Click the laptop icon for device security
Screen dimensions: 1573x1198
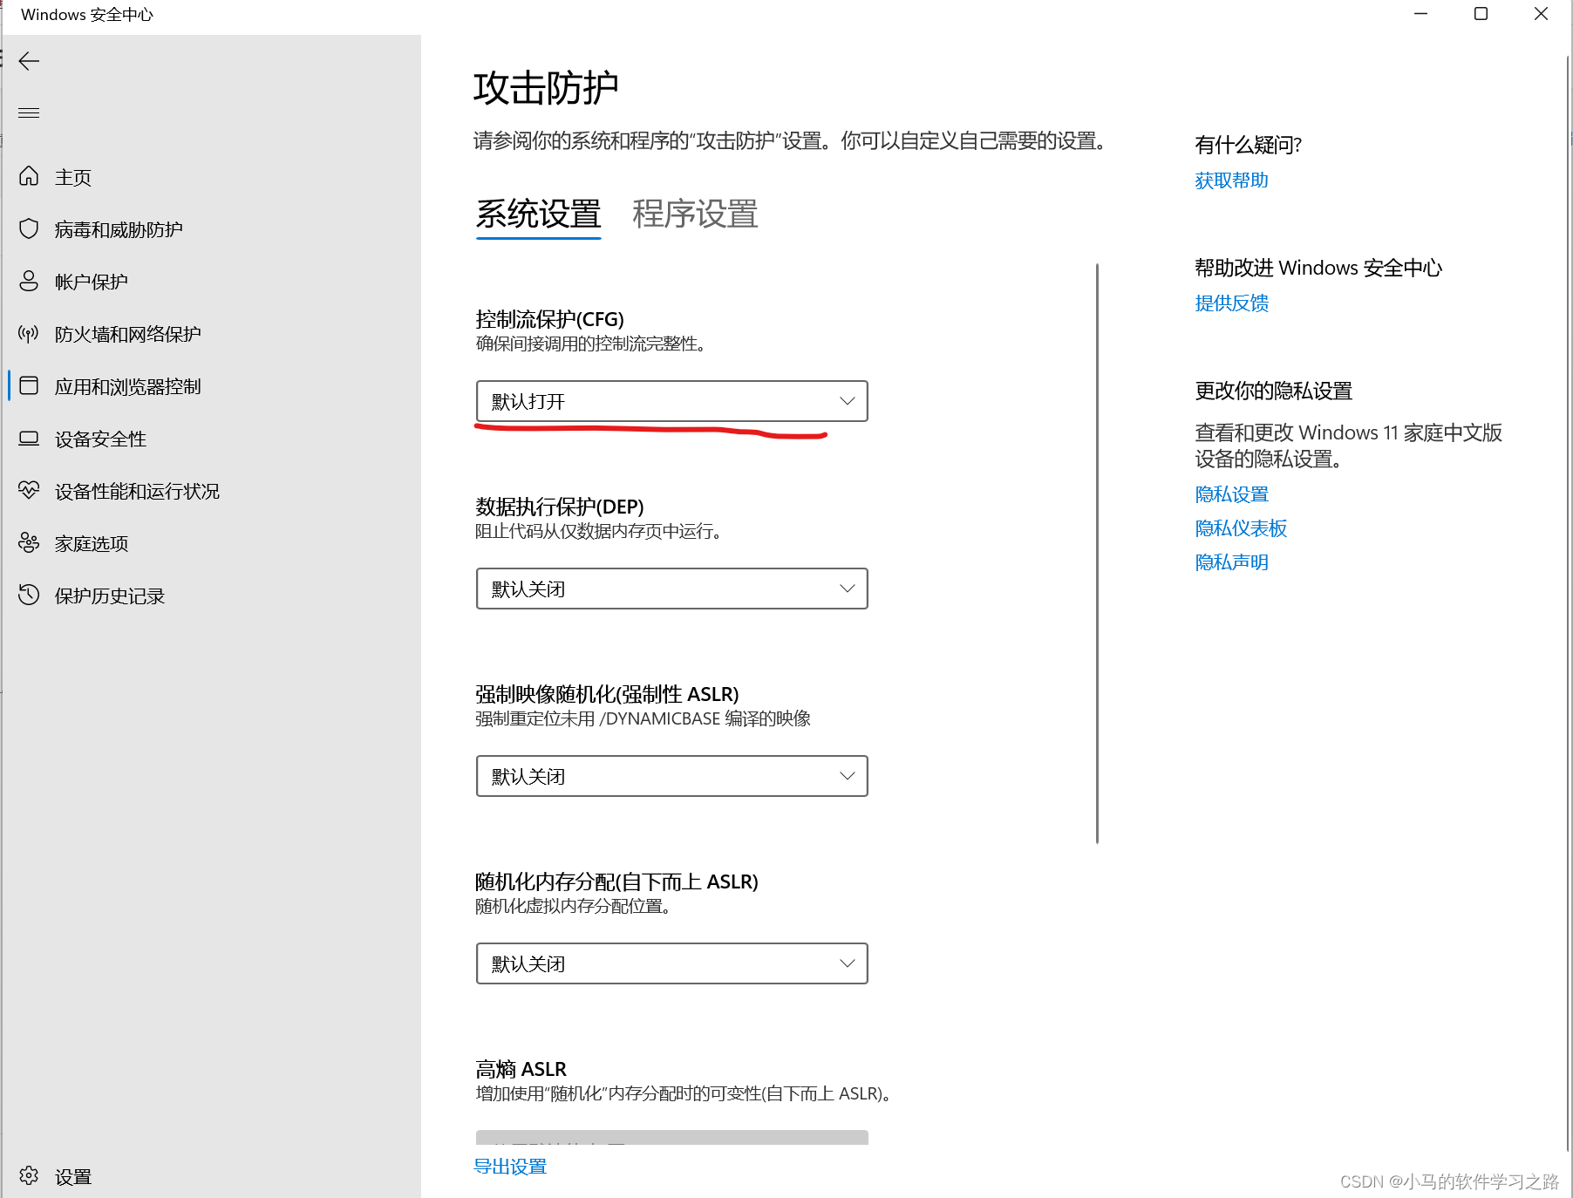29,439
